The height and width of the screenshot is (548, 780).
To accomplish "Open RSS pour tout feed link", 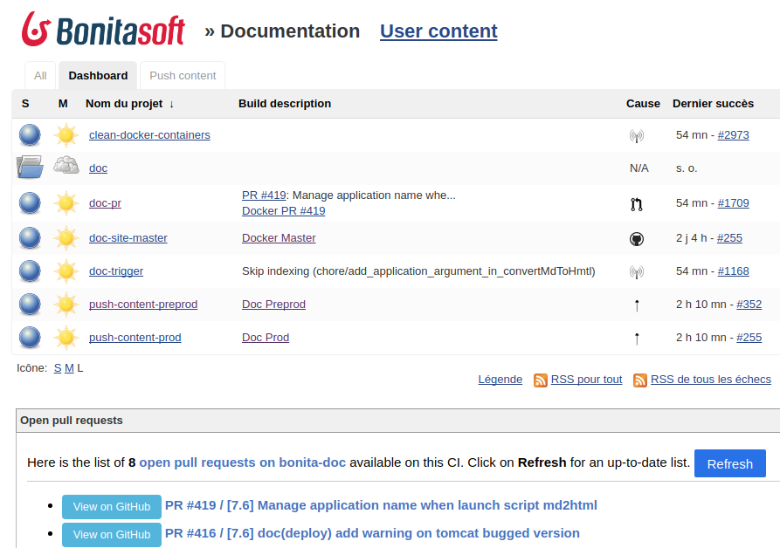I will coord(586,379).
